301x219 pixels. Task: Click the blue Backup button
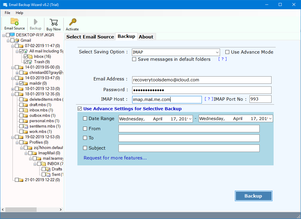click(x=253, y=196)
